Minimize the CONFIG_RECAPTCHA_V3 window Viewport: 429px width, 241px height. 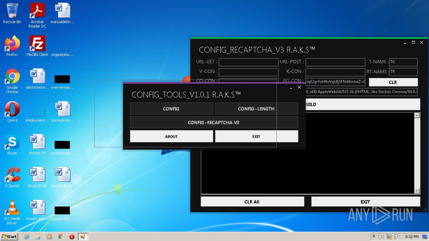405,43
